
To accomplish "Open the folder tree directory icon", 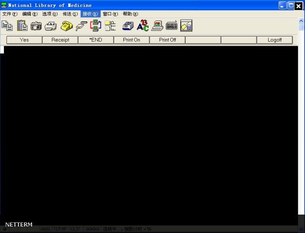I will pos(110,26).
